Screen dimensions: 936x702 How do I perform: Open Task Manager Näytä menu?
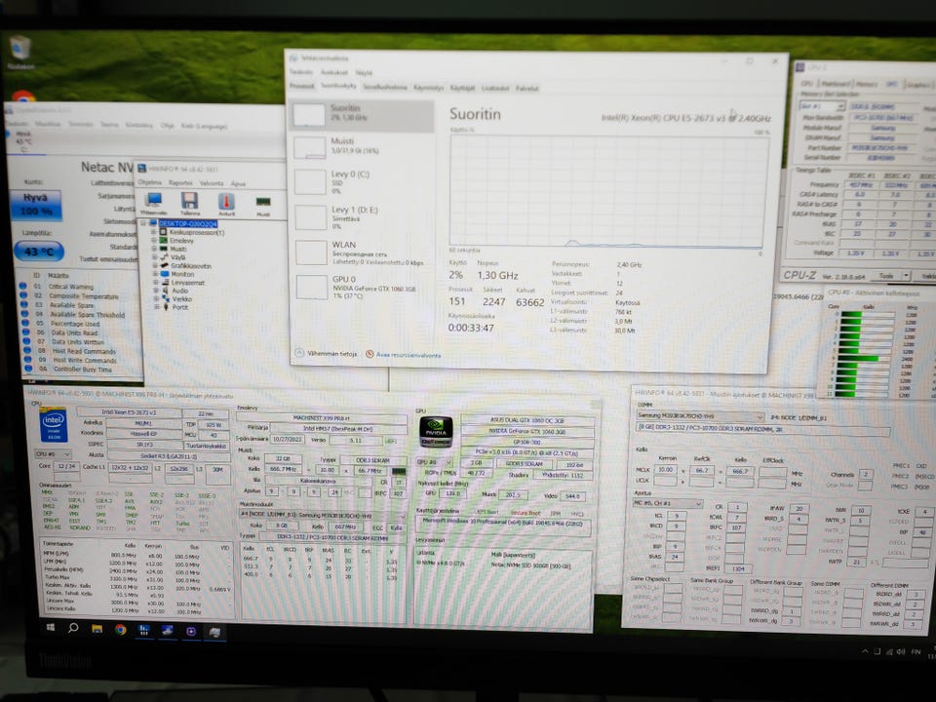364,73
